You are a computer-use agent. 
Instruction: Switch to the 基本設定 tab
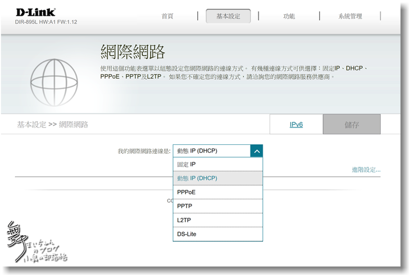(228, 16)
